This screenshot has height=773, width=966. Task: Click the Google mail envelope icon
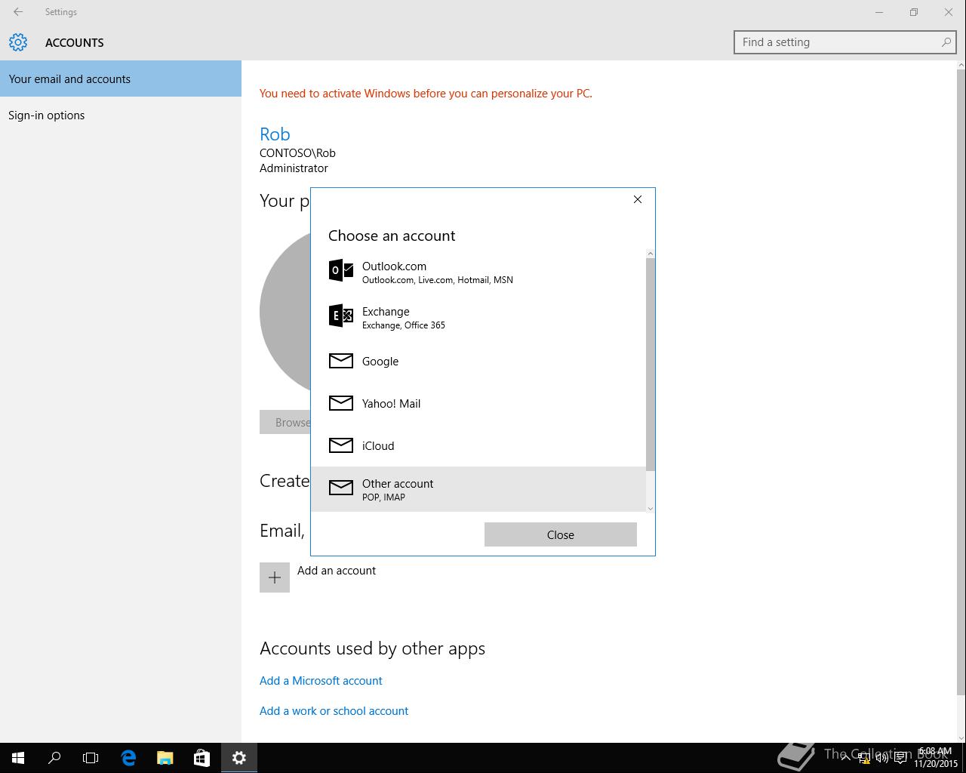(341, 361)
